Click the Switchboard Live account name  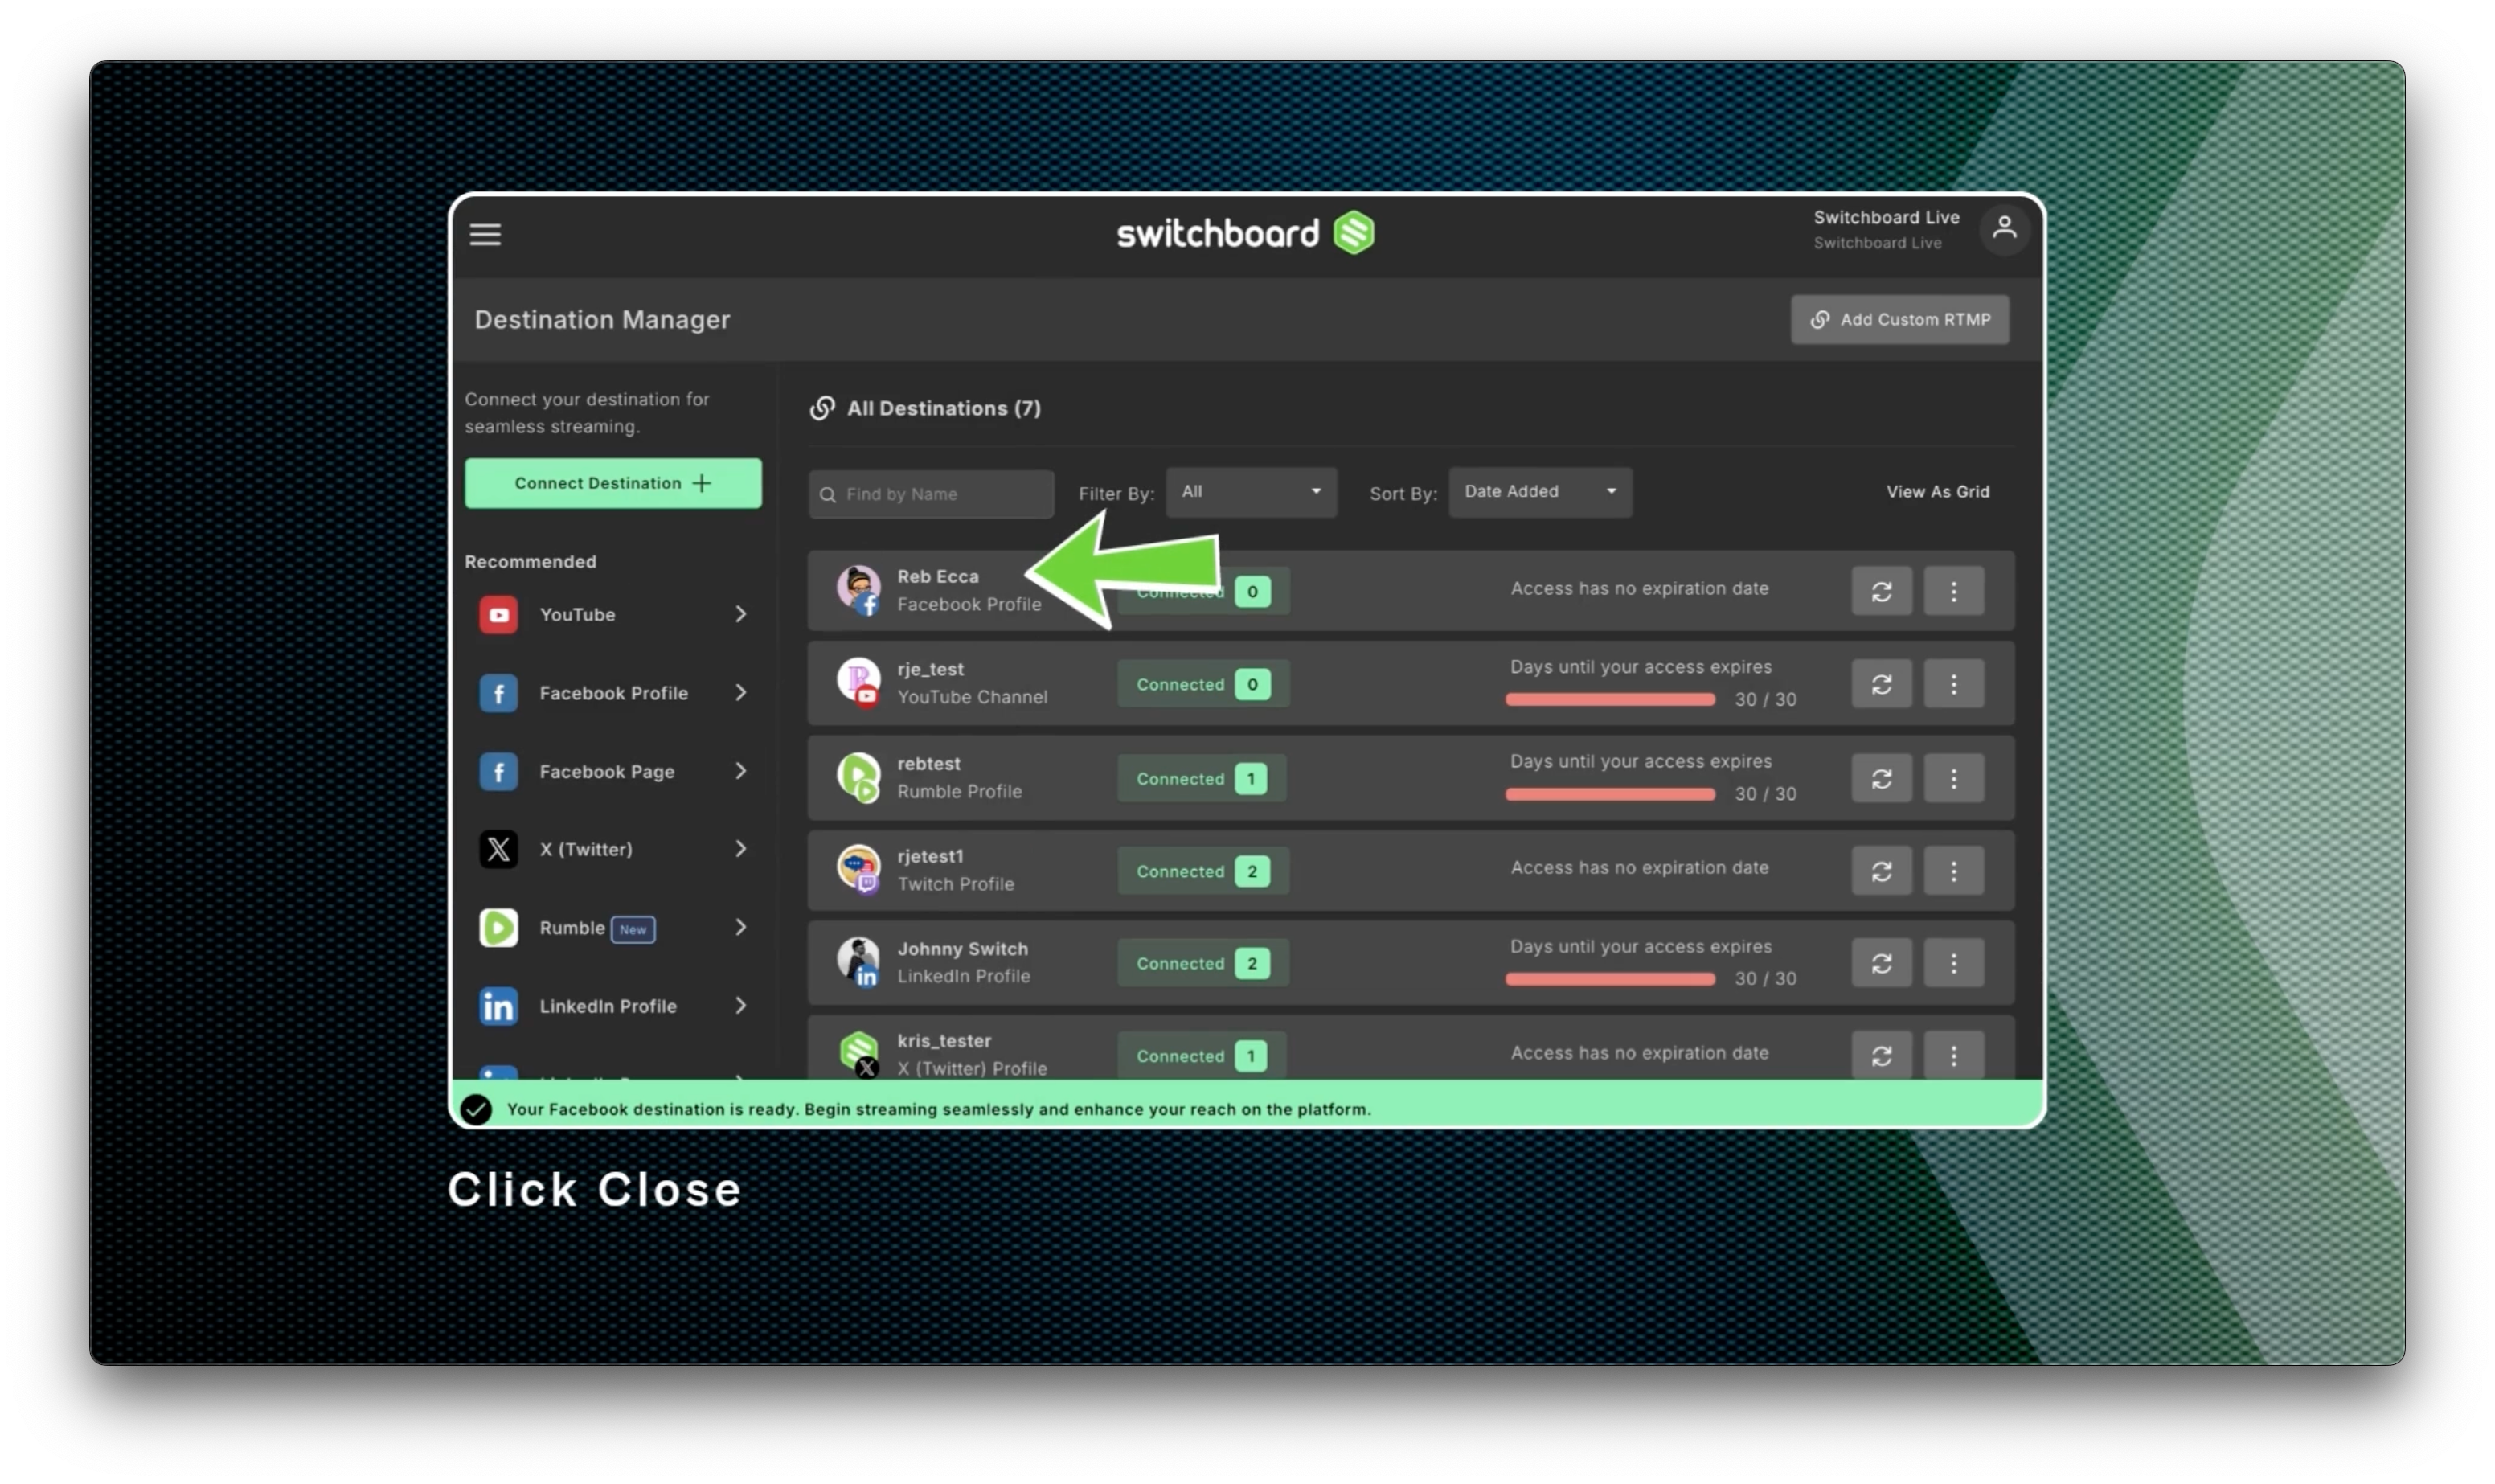1887,217
